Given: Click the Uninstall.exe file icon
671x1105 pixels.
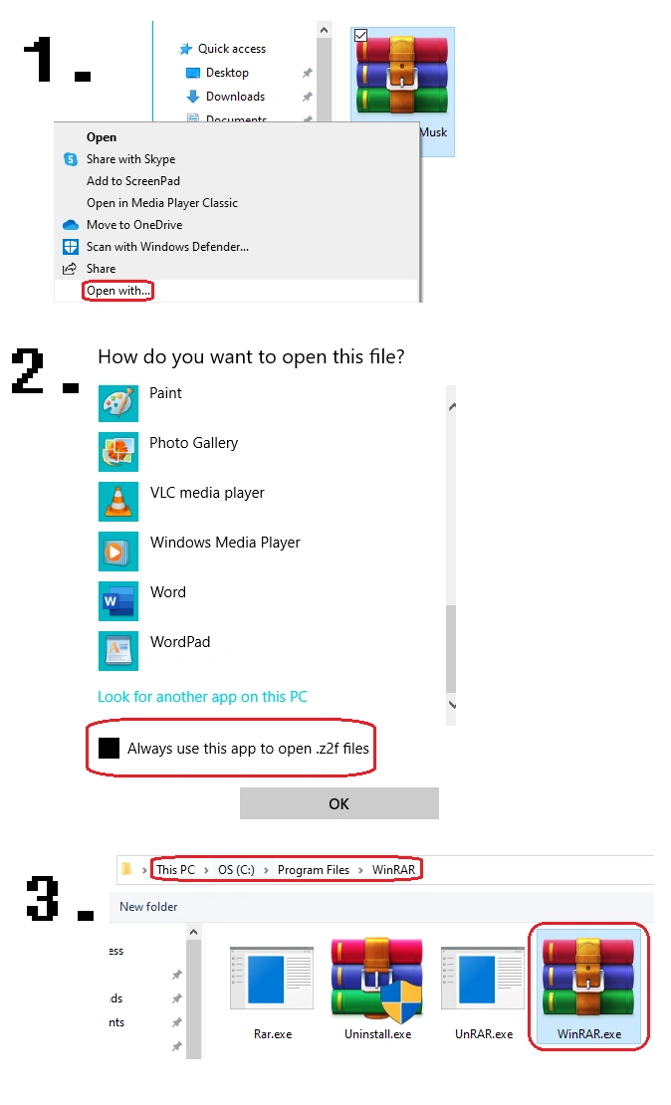Looking at the screenshot, I should pos(377,980).
